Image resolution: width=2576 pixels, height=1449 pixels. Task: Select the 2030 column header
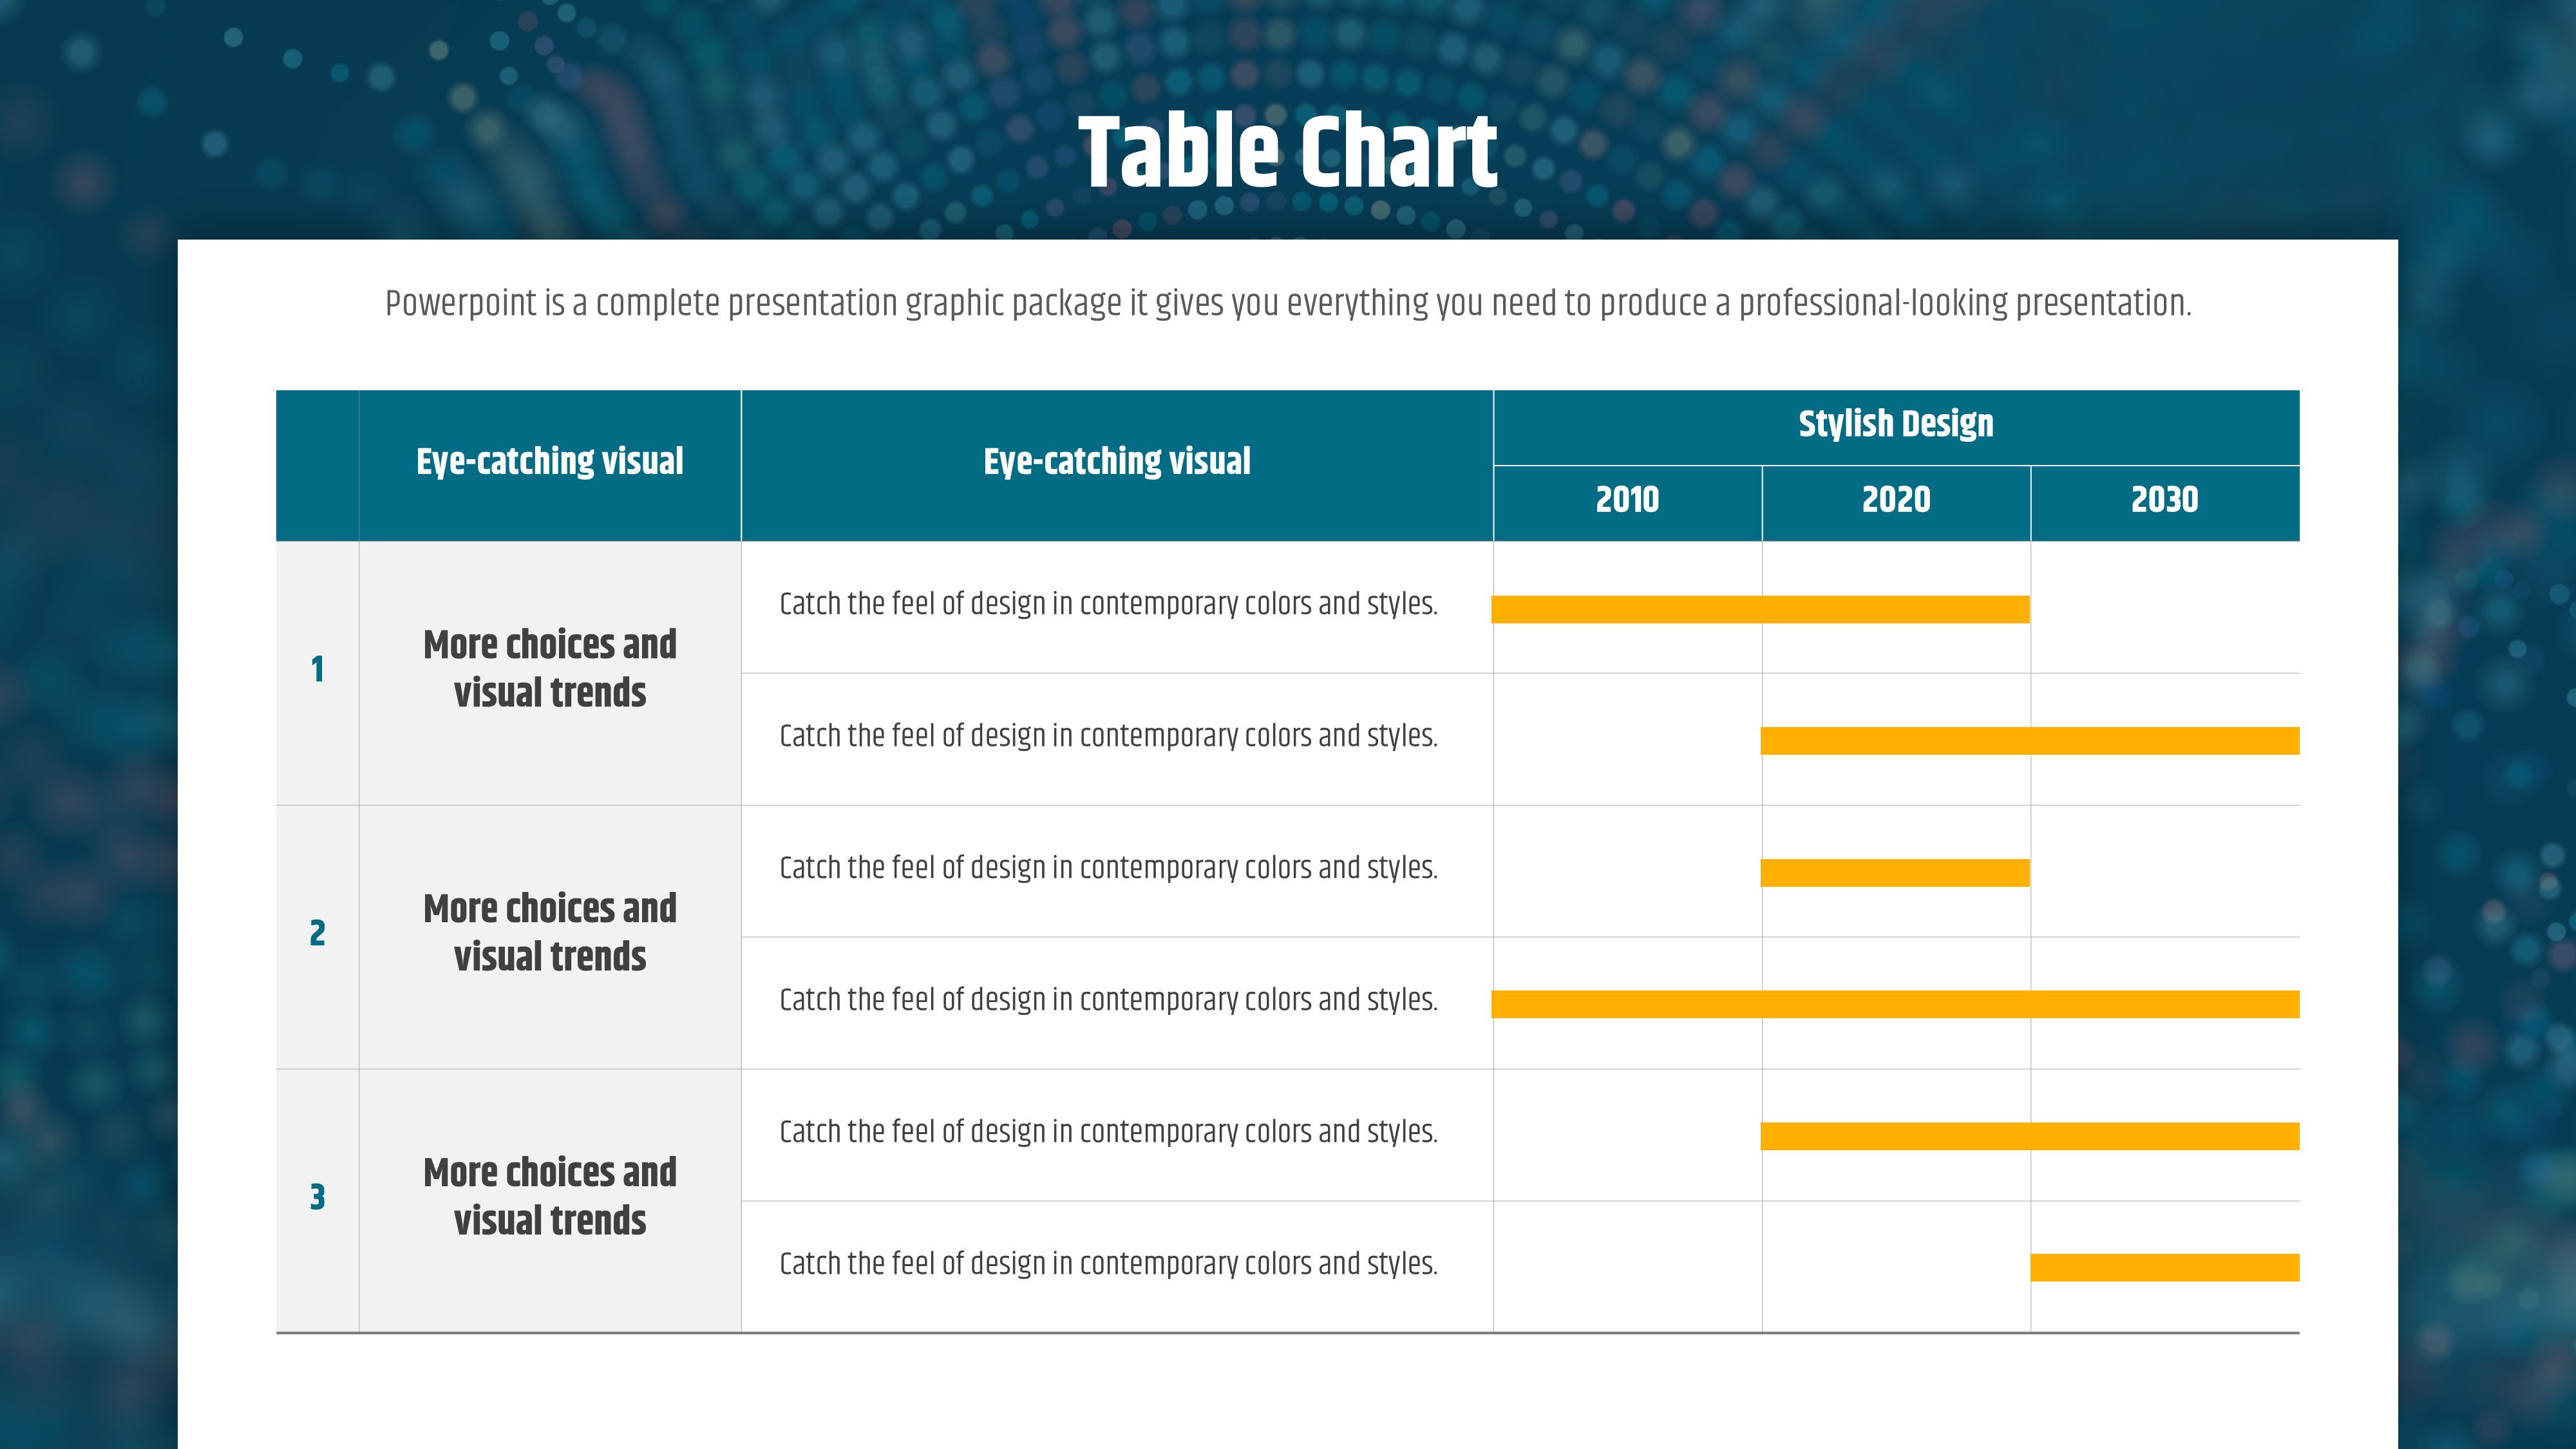(2164, 500)
